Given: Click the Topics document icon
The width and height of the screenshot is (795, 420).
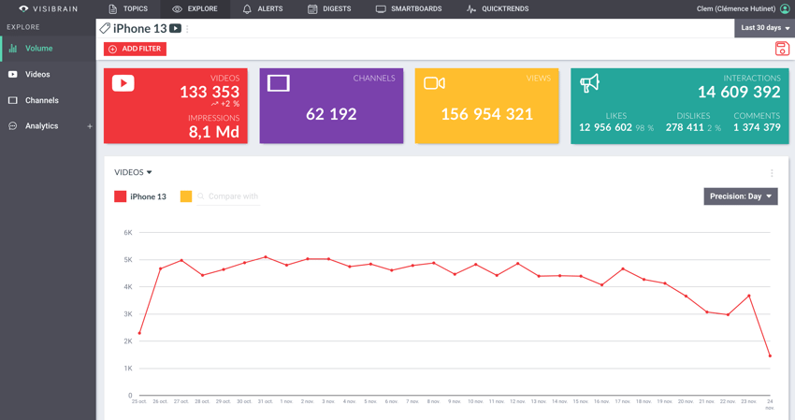Looking at the screenshot, I should (x=113, y=8).
